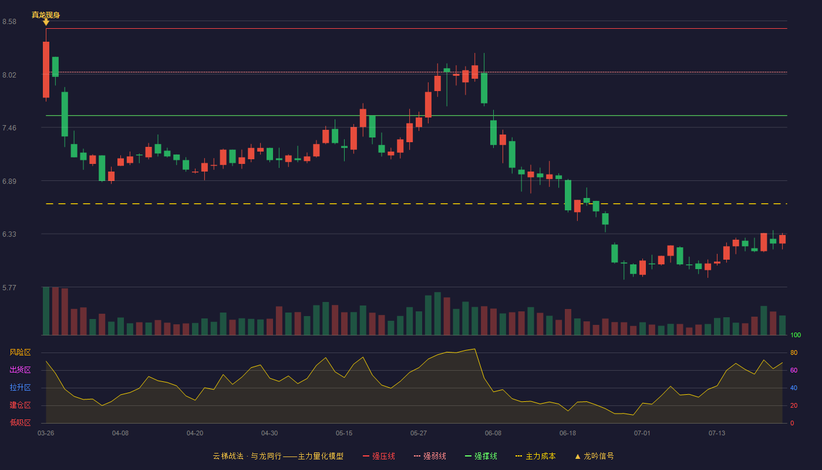Toggle the 强撑线 legend item
822x470 pixels.
[x=481, y=456]
